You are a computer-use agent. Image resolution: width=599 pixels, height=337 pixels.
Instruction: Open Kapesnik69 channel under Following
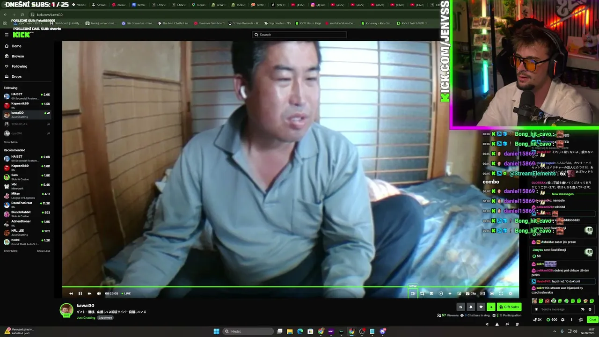click(26, 105)
